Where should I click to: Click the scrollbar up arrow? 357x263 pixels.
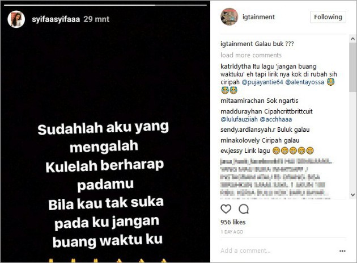[353, 39]
